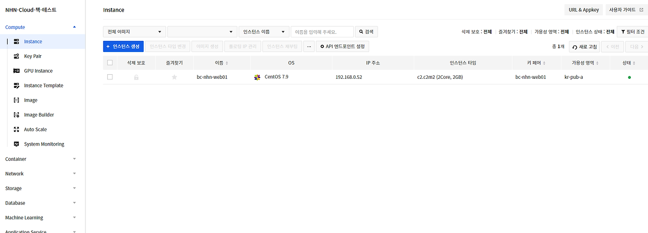Click the GPU Instance icon
The height and width of the screenshot is (233, 648).
tap(16, 71)
